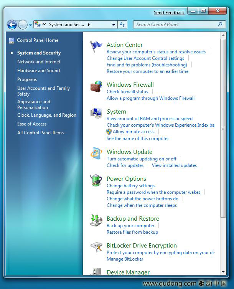Open Control Panel Home link
The width and height of the screenshot is (234, 289).
[38, 40]
